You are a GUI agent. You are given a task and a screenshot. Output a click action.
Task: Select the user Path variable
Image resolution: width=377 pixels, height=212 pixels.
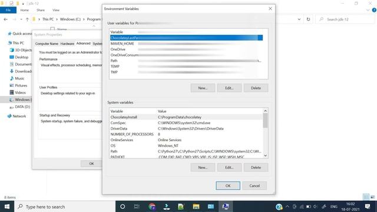[186, 61]
